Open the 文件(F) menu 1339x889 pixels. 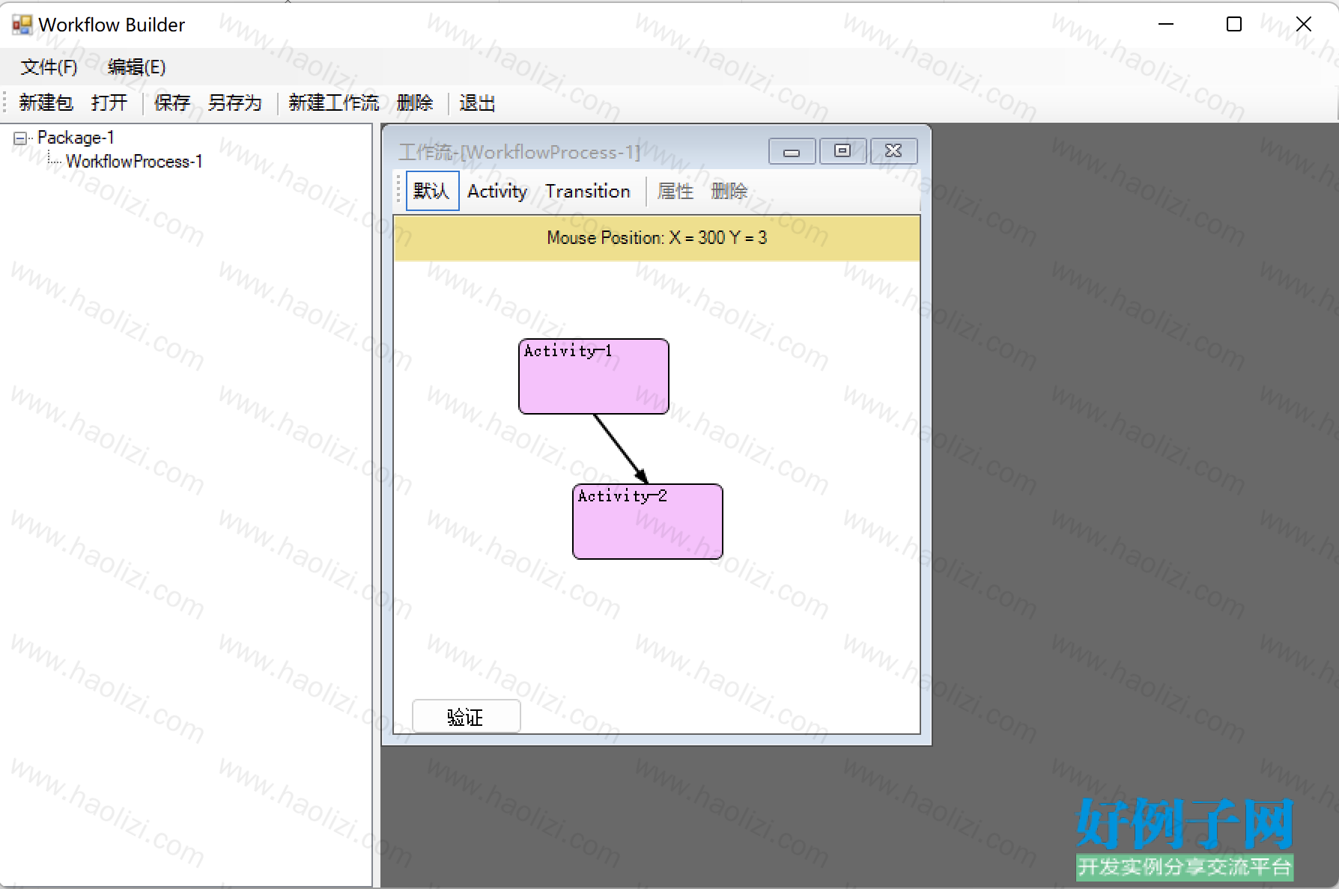49,67
